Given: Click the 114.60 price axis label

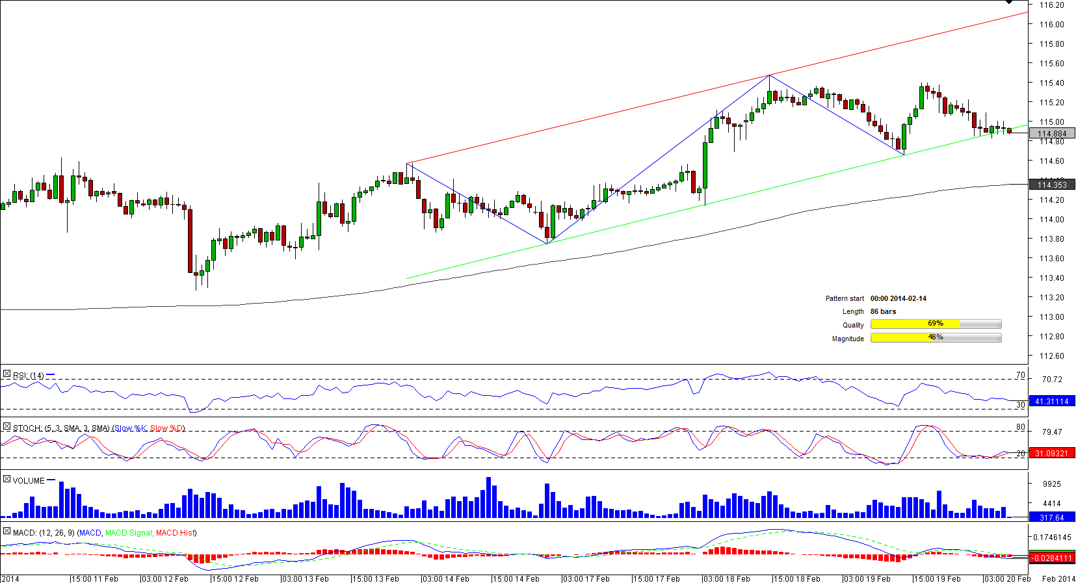Looking at the screenshot, I should (x=1051, y=161).
